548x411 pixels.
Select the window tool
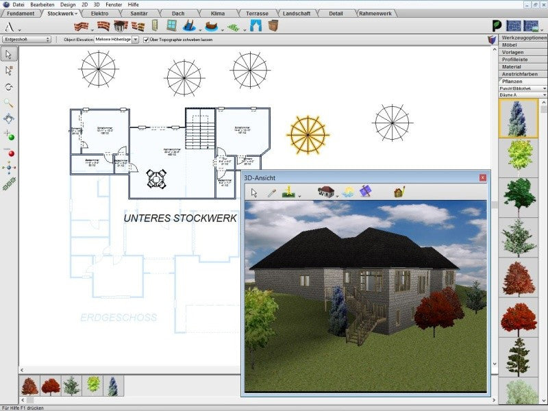171,25
